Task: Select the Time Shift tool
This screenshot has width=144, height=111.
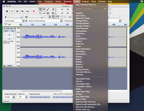Action: 44,13
